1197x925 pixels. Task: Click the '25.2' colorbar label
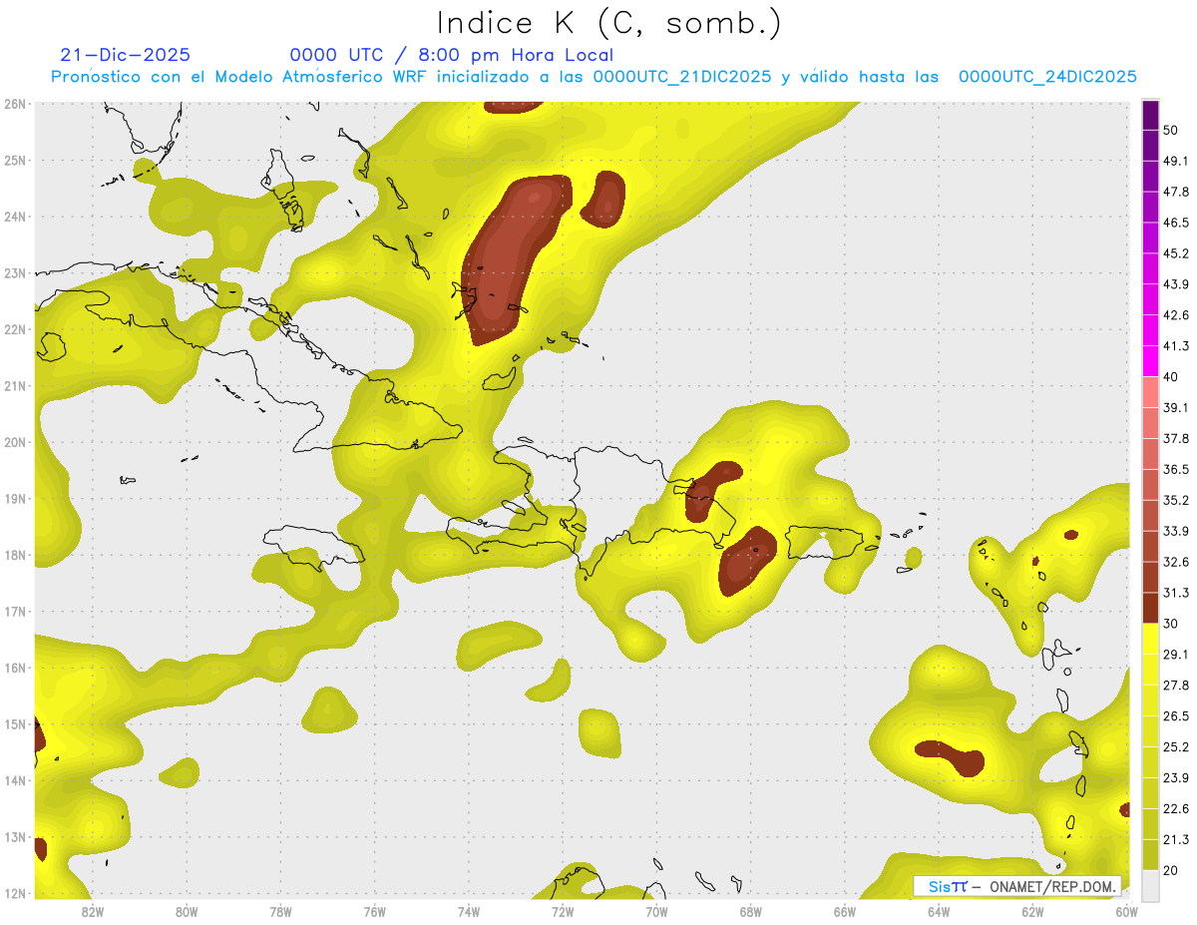pos(1176,747)
